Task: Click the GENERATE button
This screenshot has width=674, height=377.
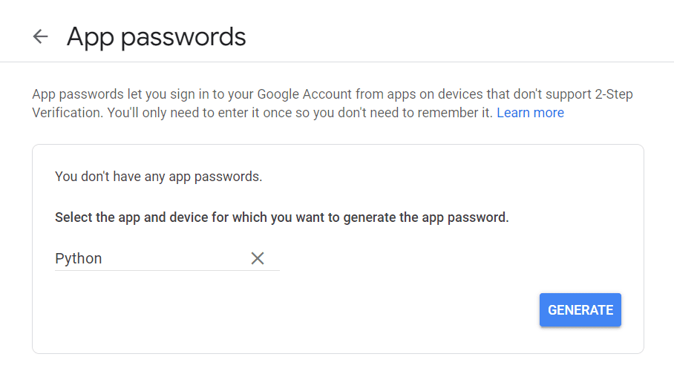Action: [x=580, y=309]
